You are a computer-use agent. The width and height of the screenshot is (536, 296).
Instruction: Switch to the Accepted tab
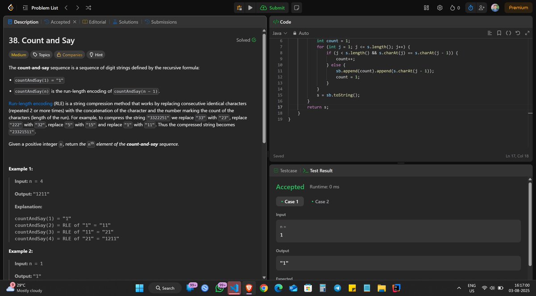tap(57, 22)
